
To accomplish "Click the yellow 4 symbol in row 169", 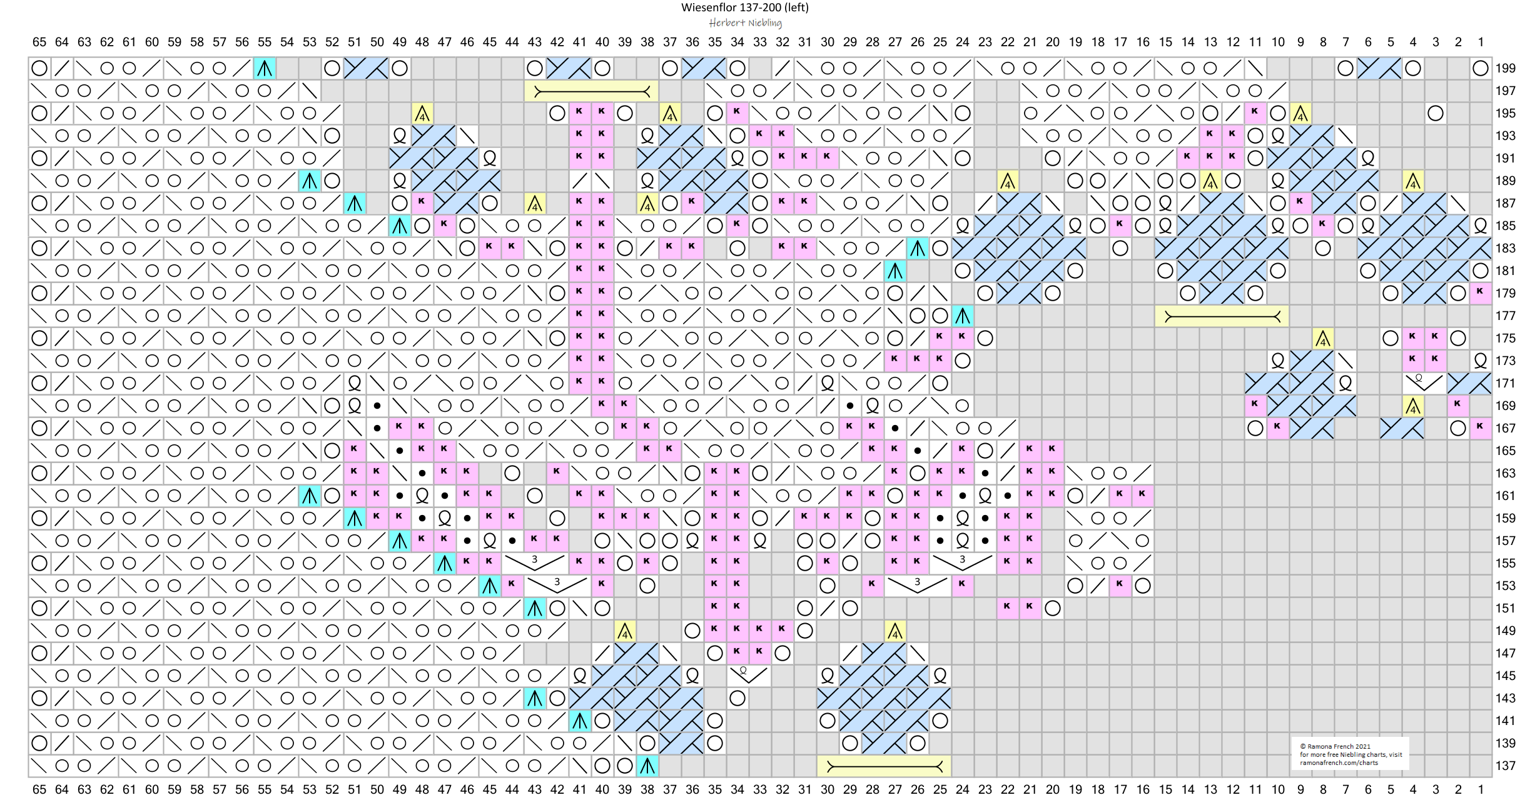I will pyautogui.click(x=1412, y=407).
